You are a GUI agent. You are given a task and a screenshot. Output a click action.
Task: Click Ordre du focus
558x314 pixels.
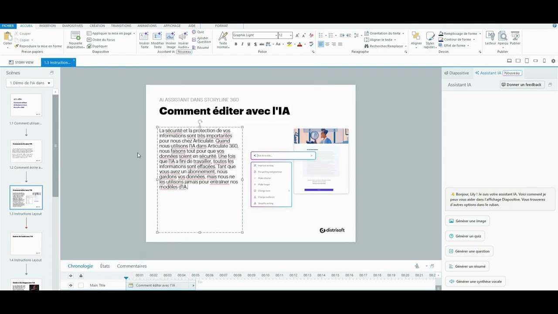point(101,40)
